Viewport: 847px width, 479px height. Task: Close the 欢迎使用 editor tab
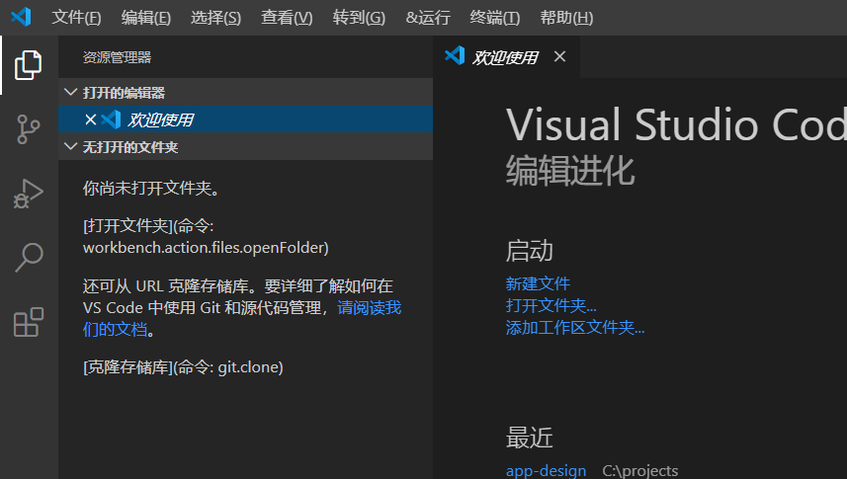coord(559,56)
